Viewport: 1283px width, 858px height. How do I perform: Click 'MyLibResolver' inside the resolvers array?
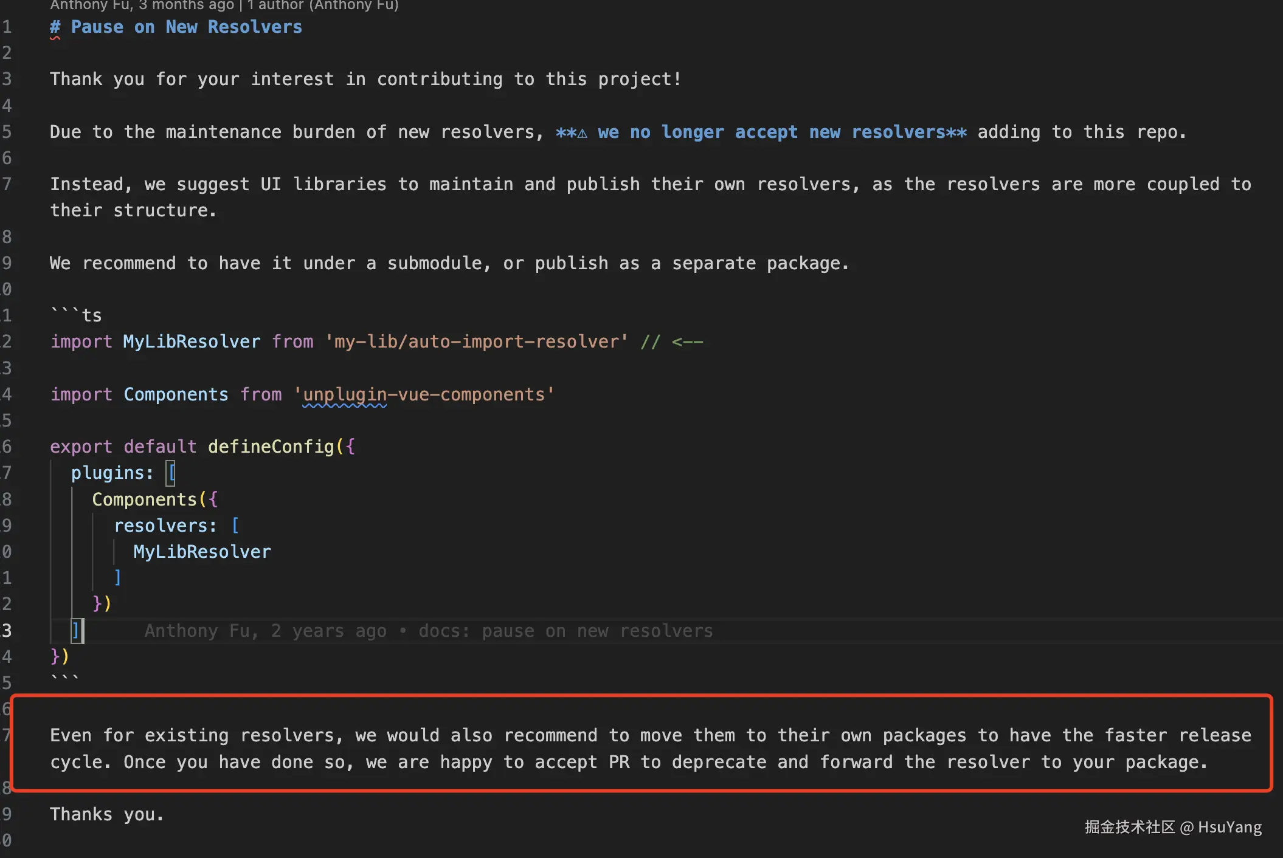[x=202, y=552]
